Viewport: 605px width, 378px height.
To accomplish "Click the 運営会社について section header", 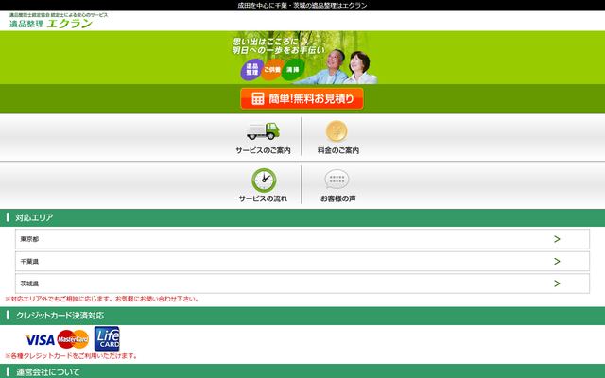I will [x=302, y=371].
